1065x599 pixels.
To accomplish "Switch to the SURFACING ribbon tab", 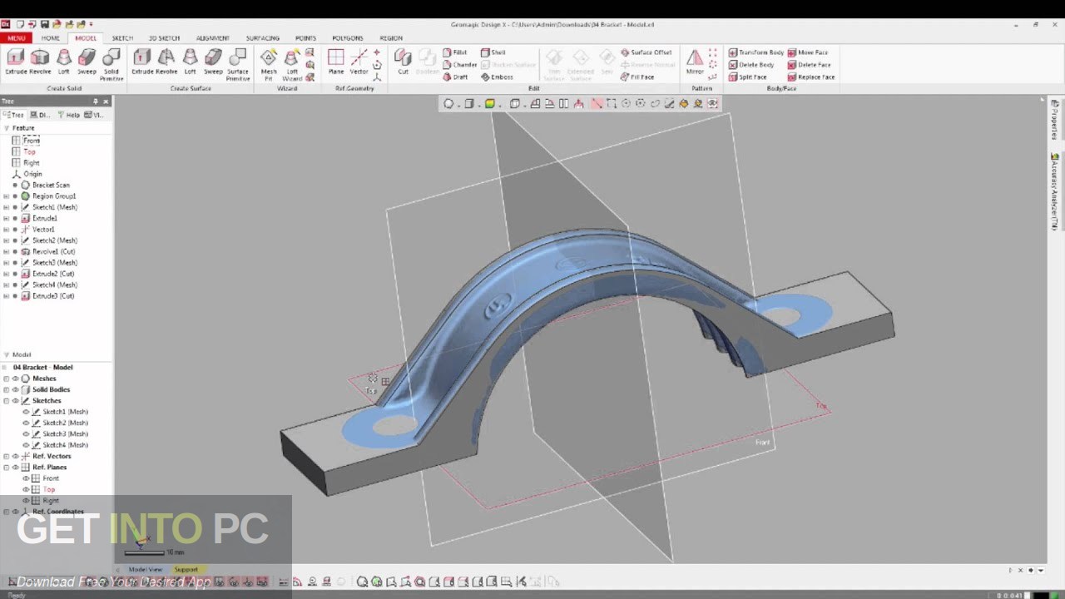I will coord(262,38).
